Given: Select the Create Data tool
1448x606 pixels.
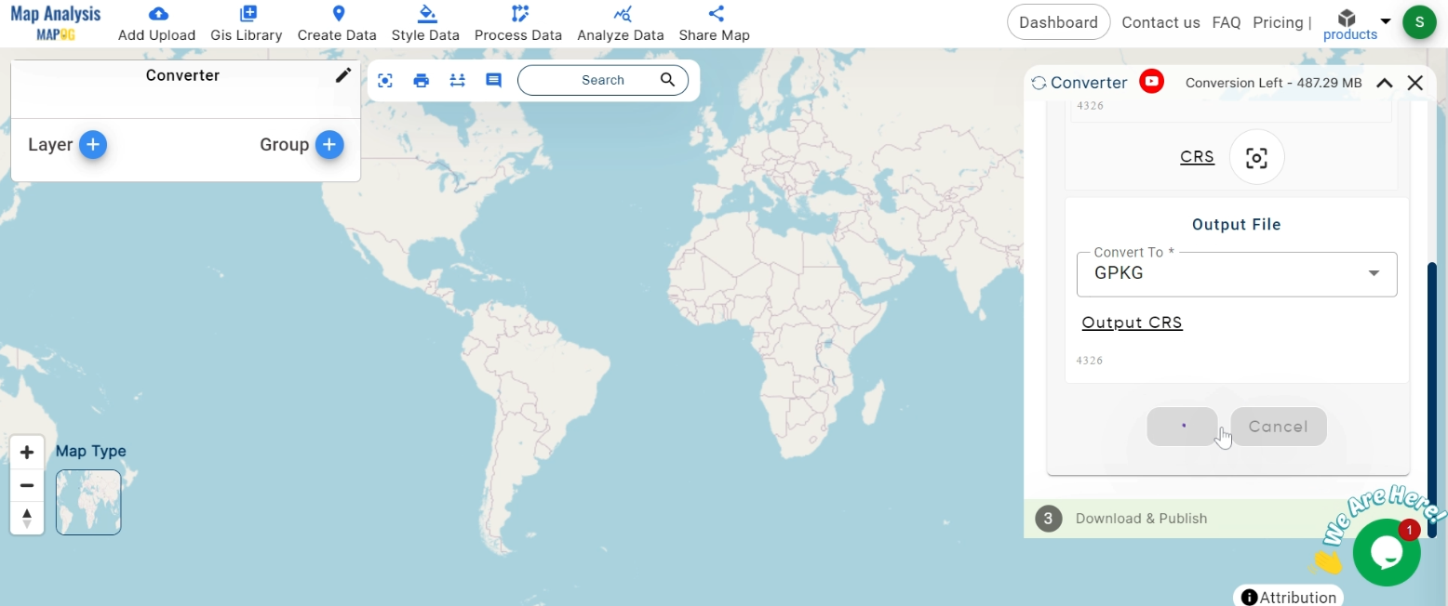Looking at the screenshot, I should click(x=337, y=22).
